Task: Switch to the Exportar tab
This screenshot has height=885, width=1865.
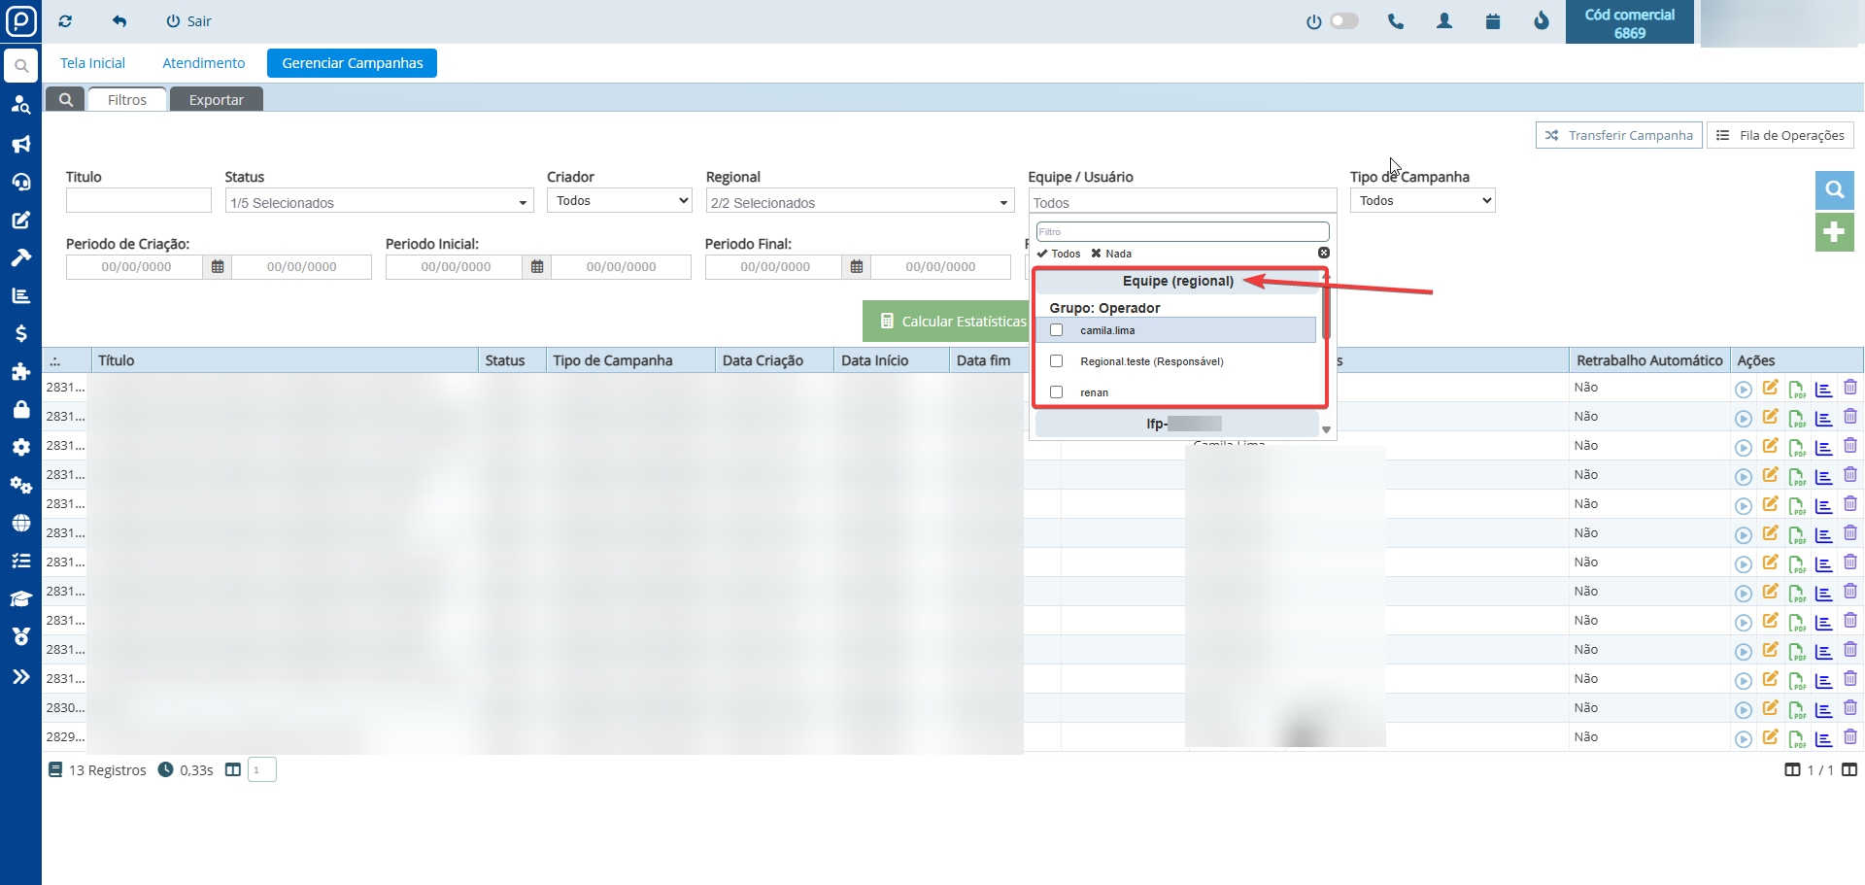Action: pyautogui.click(x=216, y=100)
